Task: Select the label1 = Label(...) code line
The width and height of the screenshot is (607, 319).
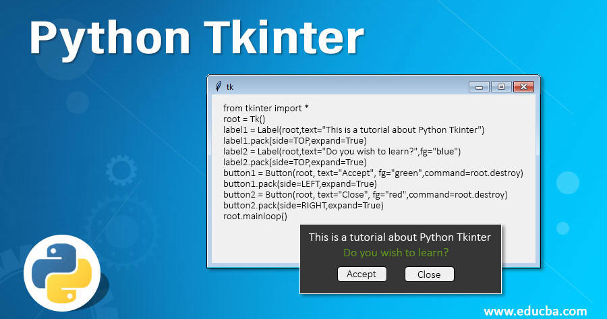Action: pyautogui.click(x=353, y=129)
